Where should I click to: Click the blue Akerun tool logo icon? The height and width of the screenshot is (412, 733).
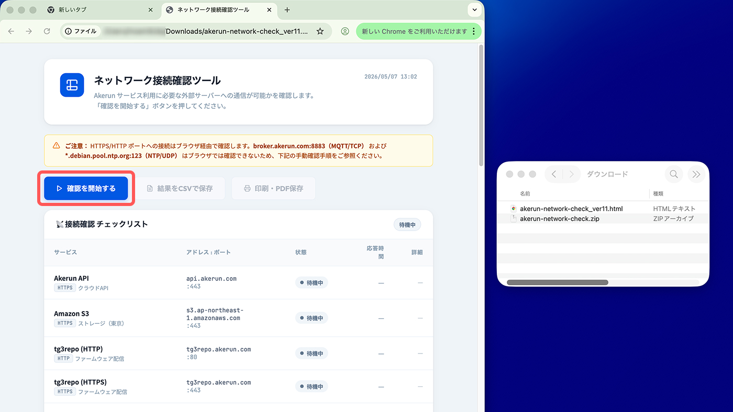point(72,85)
